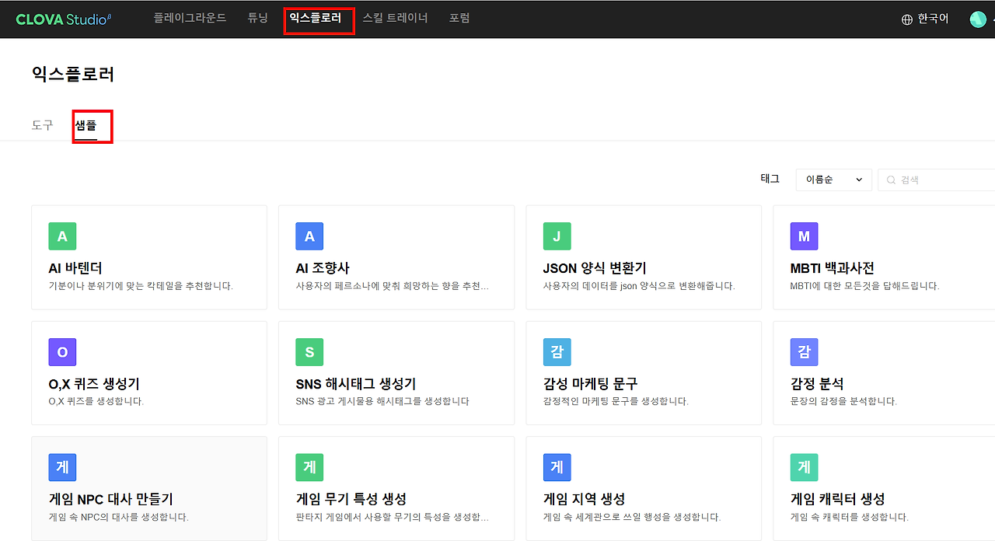Open the 감정 분석 title
Image resolution: width=995 pixels, height=541 pixels.
point(817,384)
